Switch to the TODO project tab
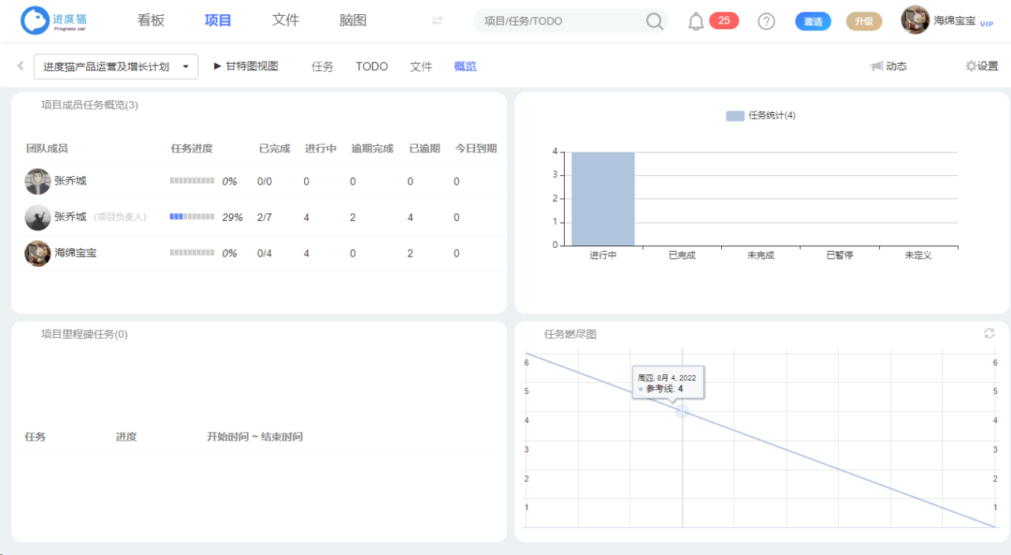This screenshot has width=1011, height=555. click(x=372, y=66)
